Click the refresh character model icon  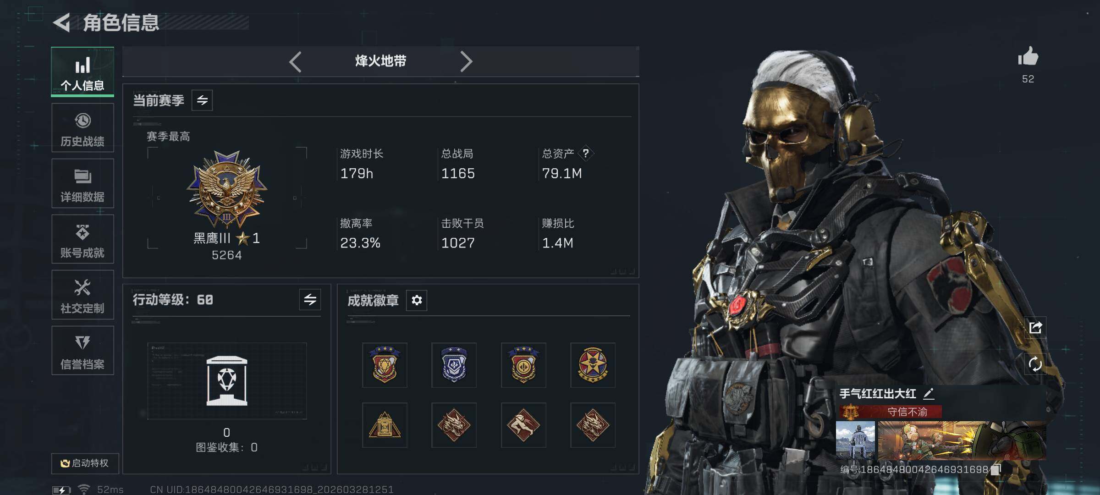(x=1035, y=364)
